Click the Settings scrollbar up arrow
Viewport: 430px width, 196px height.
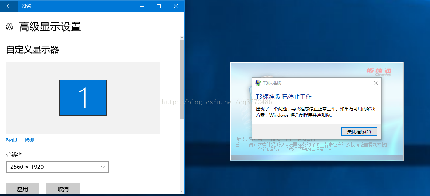[182, 37]
